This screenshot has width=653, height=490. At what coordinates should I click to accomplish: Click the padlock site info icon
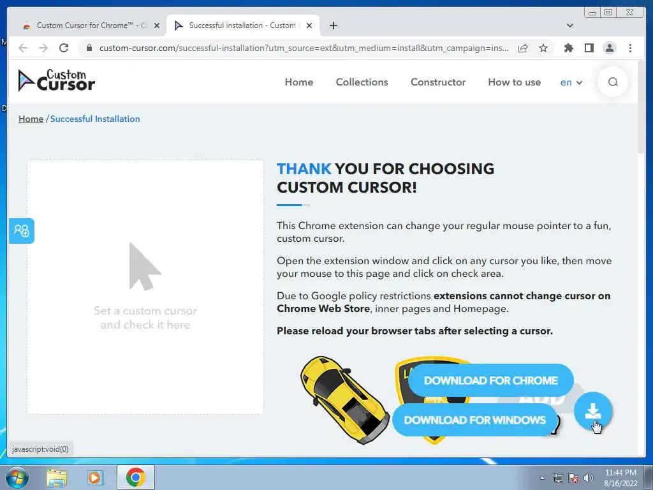click(89, 48)
